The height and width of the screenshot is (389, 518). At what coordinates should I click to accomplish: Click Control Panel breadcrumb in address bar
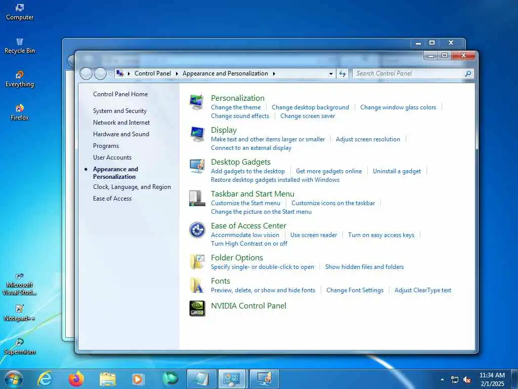coord(153,73)
